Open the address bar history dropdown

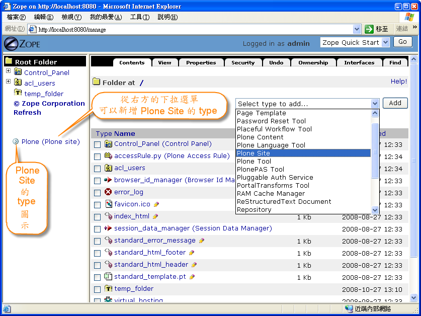[357, 29]
